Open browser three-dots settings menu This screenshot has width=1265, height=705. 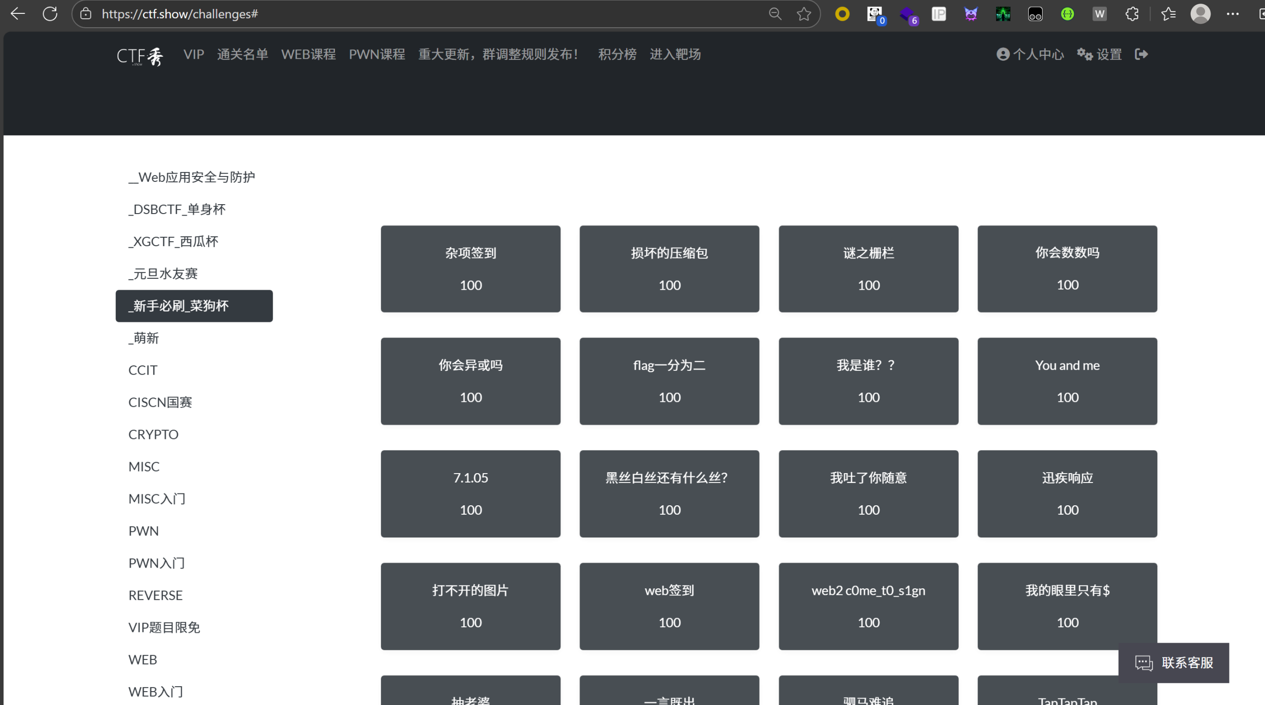(1232, 14)
